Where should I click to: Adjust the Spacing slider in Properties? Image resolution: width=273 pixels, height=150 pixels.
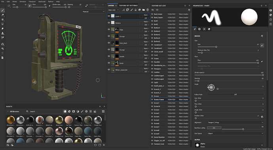point(229,81)
